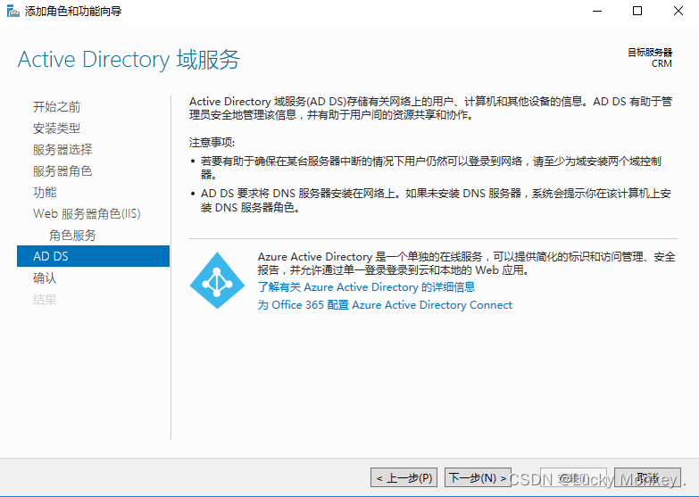Minimize the wizard window
This screenshot has width=699, height=497.
[x=597, y=11]
